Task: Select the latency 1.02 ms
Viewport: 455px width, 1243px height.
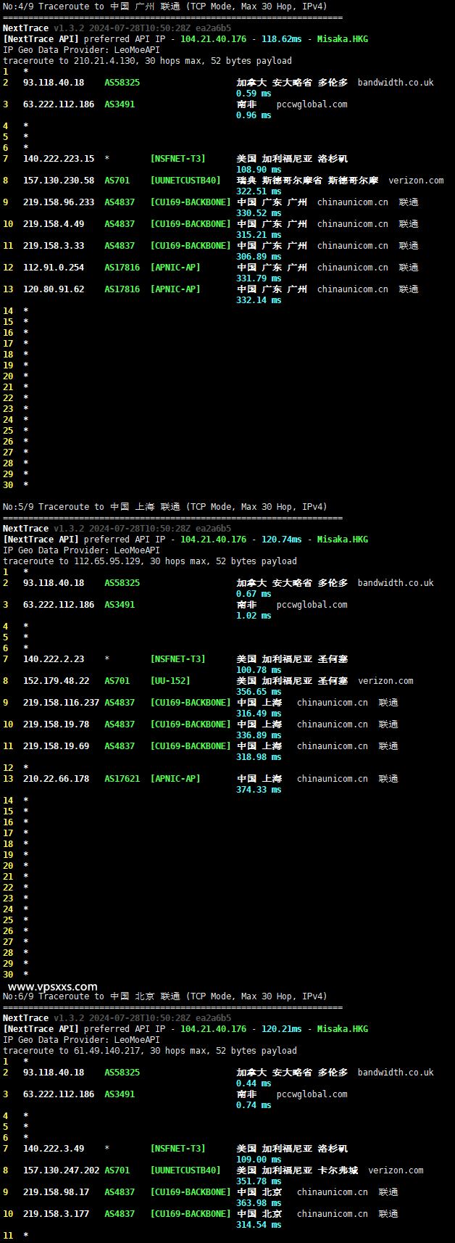Action: [x=254, y=616]
